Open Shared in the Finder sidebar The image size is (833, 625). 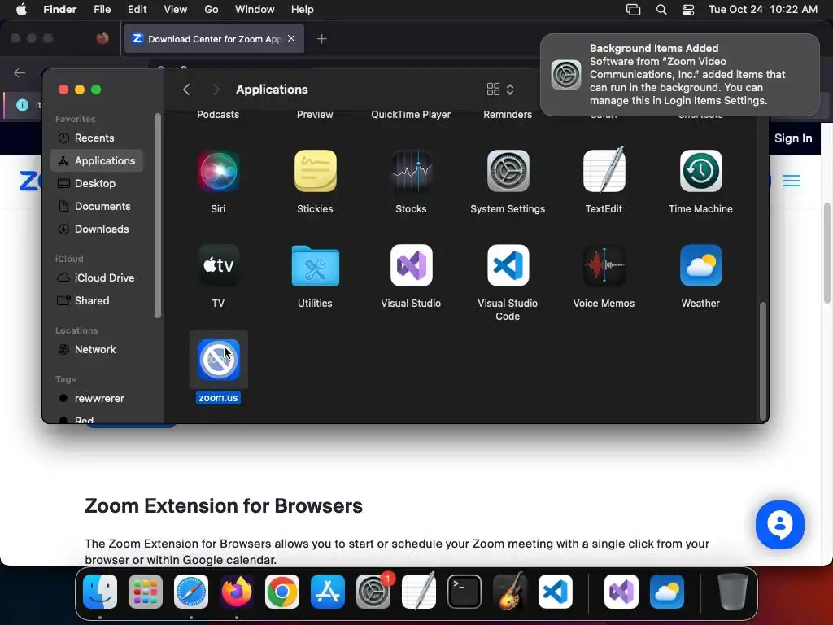[x=97, y=301]
